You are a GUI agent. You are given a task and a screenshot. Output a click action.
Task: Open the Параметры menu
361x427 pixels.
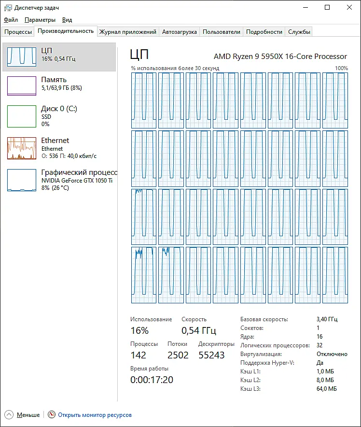pos(40,20)
